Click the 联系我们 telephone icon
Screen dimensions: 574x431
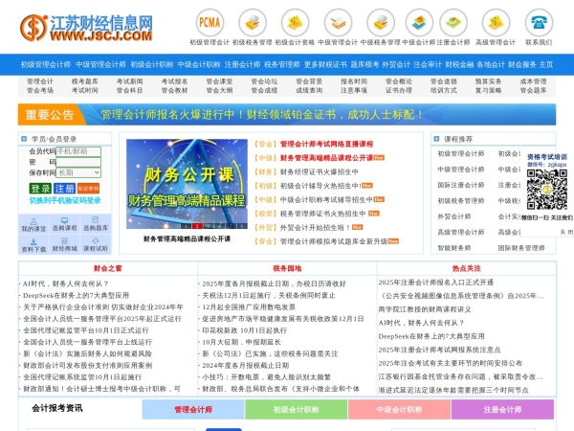point(539,23)
